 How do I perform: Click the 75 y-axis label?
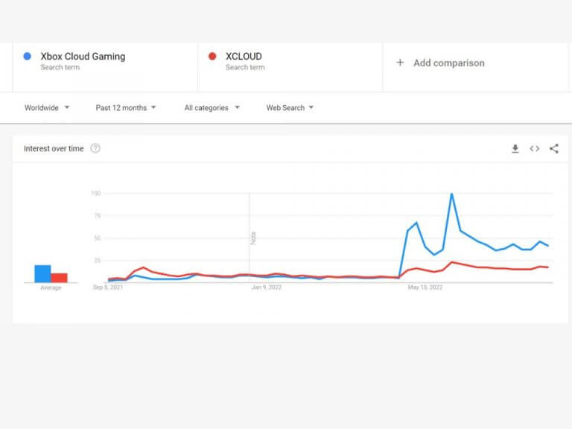tap(97, 215)
